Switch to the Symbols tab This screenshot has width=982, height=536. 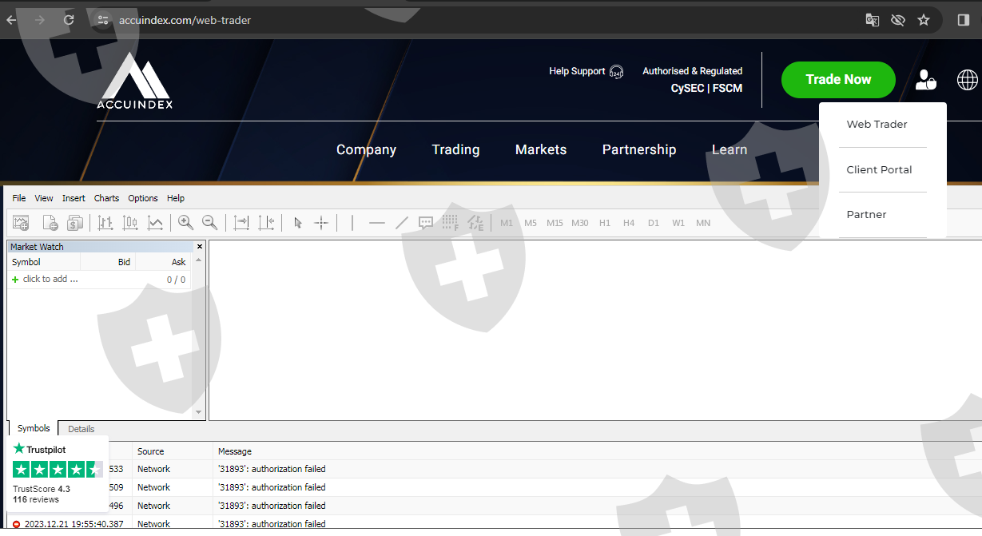[x=34, y=429]
